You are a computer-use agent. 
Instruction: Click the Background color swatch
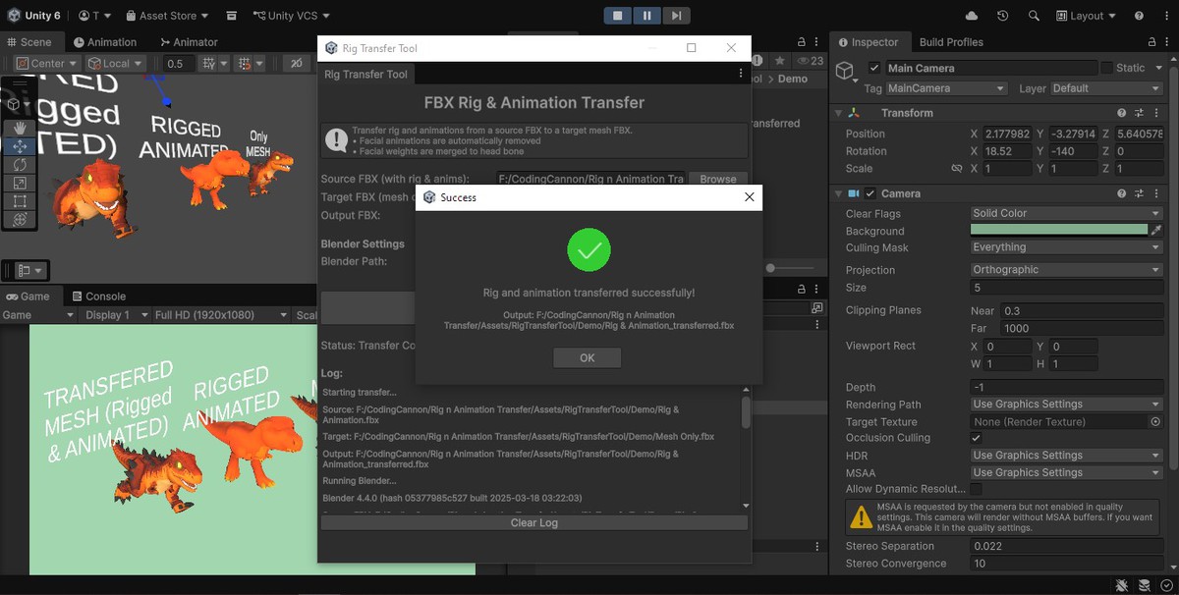coord(1058,230)
